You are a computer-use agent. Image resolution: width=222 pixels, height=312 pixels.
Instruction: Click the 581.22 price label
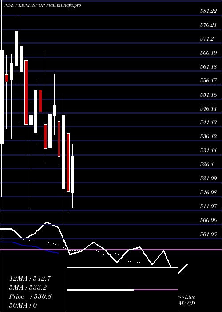(208, 11)
